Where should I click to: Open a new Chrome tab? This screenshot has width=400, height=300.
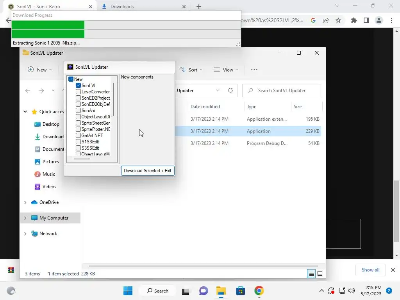(199, 7)
